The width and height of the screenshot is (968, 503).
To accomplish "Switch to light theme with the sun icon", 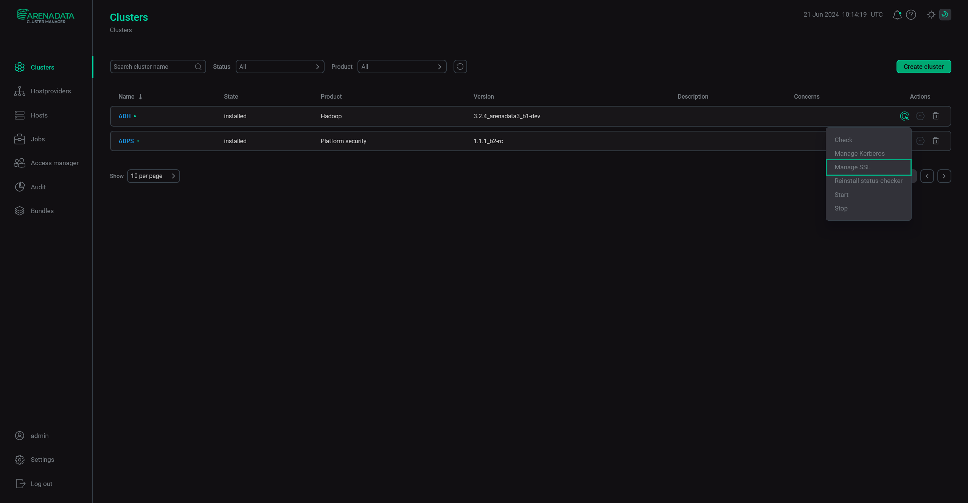I will 931,15.
